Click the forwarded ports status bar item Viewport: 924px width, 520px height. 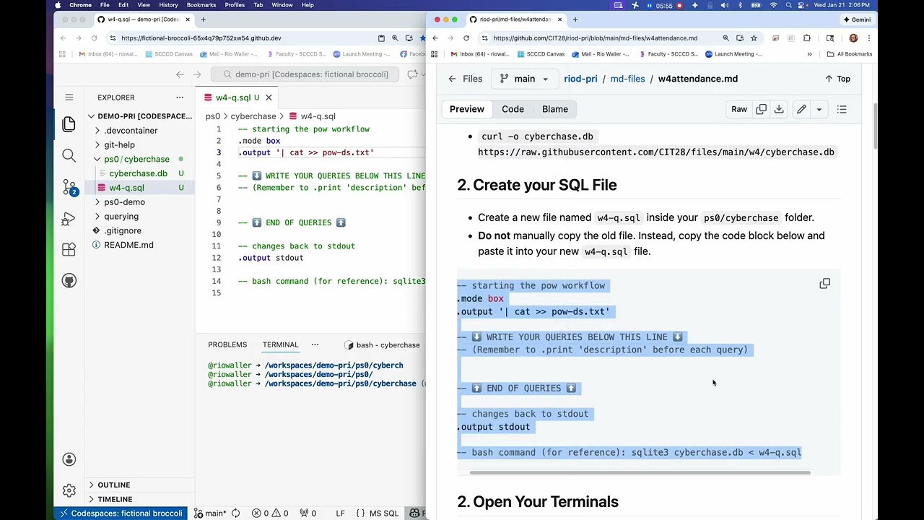(x=308, y=513)
